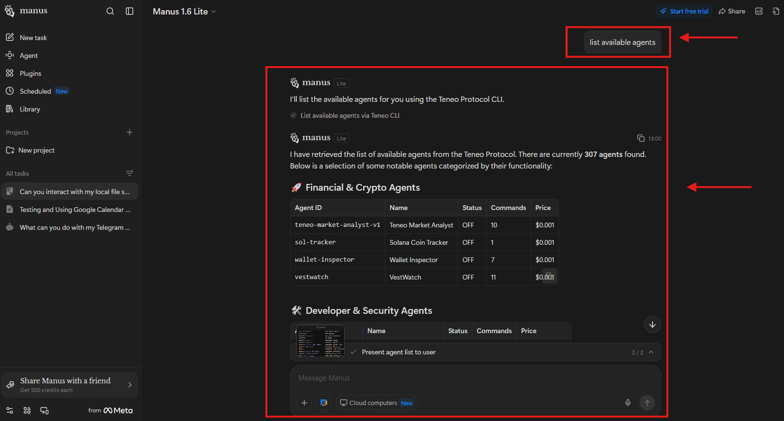The image size is (784, 421).
Task: Click the copy icon over the VestWatch price
Action: pos(549,276)
